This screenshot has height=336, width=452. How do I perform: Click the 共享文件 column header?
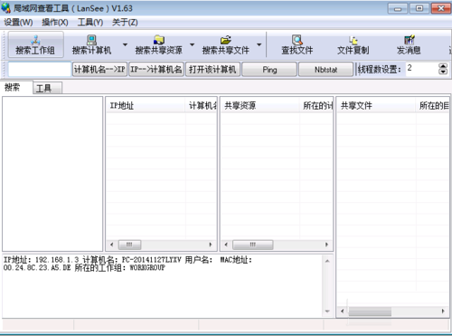[376, 105]
